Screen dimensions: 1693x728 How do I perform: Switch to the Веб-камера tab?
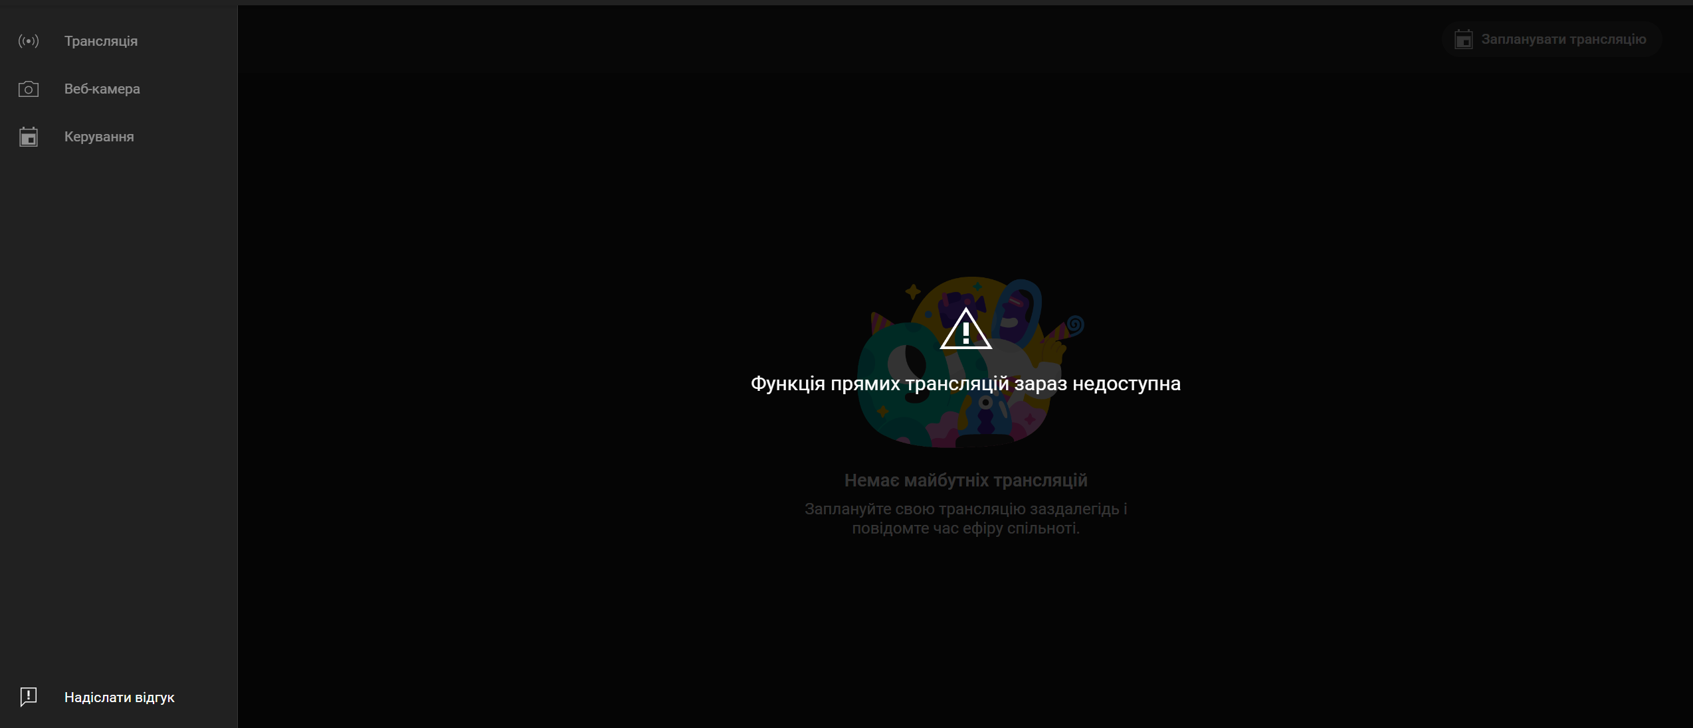coord(102,89)
